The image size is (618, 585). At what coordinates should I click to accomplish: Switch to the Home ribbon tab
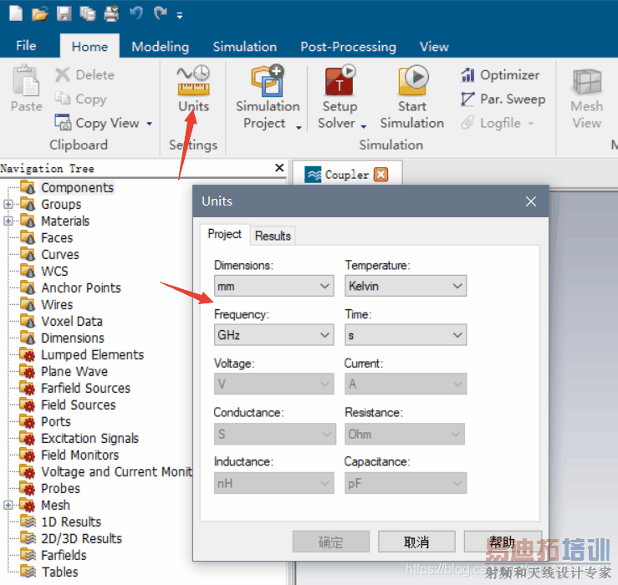coord(89,47)
